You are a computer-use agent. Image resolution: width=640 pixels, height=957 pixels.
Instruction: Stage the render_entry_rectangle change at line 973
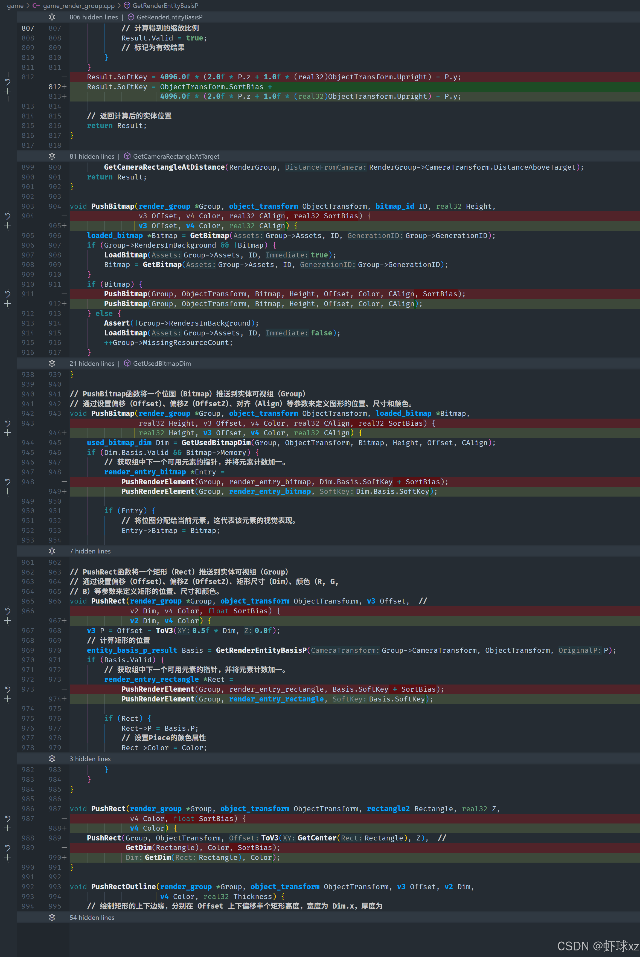pos(7,699)
